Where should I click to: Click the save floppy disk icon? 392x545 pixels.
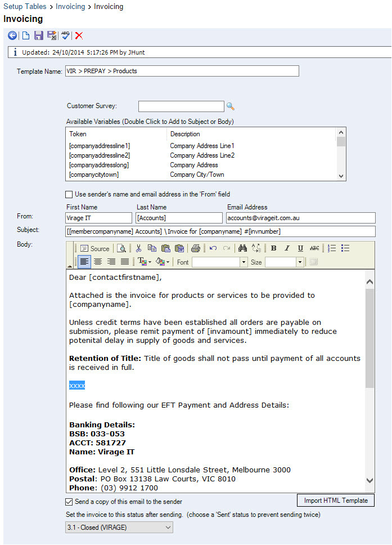click(38, 35)
